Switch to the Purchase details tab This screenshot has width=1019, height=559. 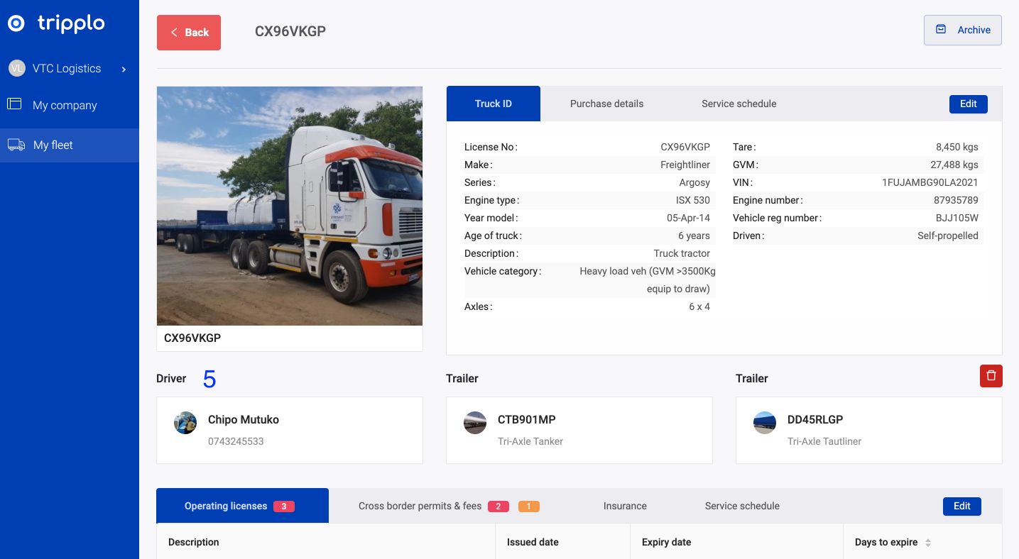(x=606, y=104)
